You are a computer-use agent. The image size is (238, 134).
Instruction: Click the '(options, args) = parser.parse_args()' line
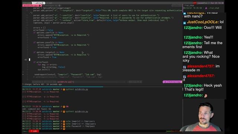[x=54, y=23]
